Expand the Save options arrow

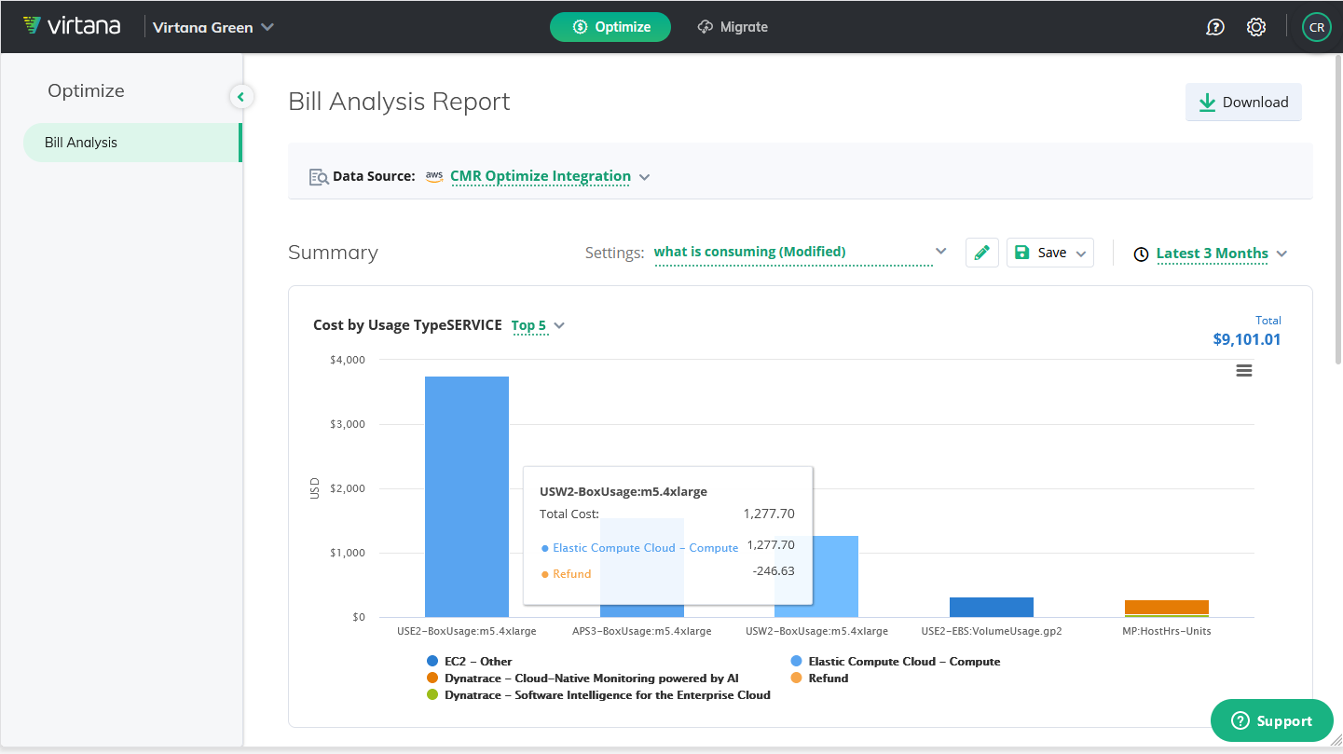click(1081, 254)
